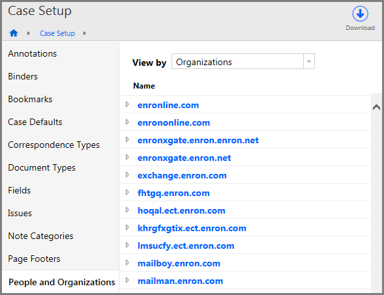The width and height of the screenshot is (384, 295).
Task: Click the arrow after Case Setup breadcrumb
Action: point(85,33)
